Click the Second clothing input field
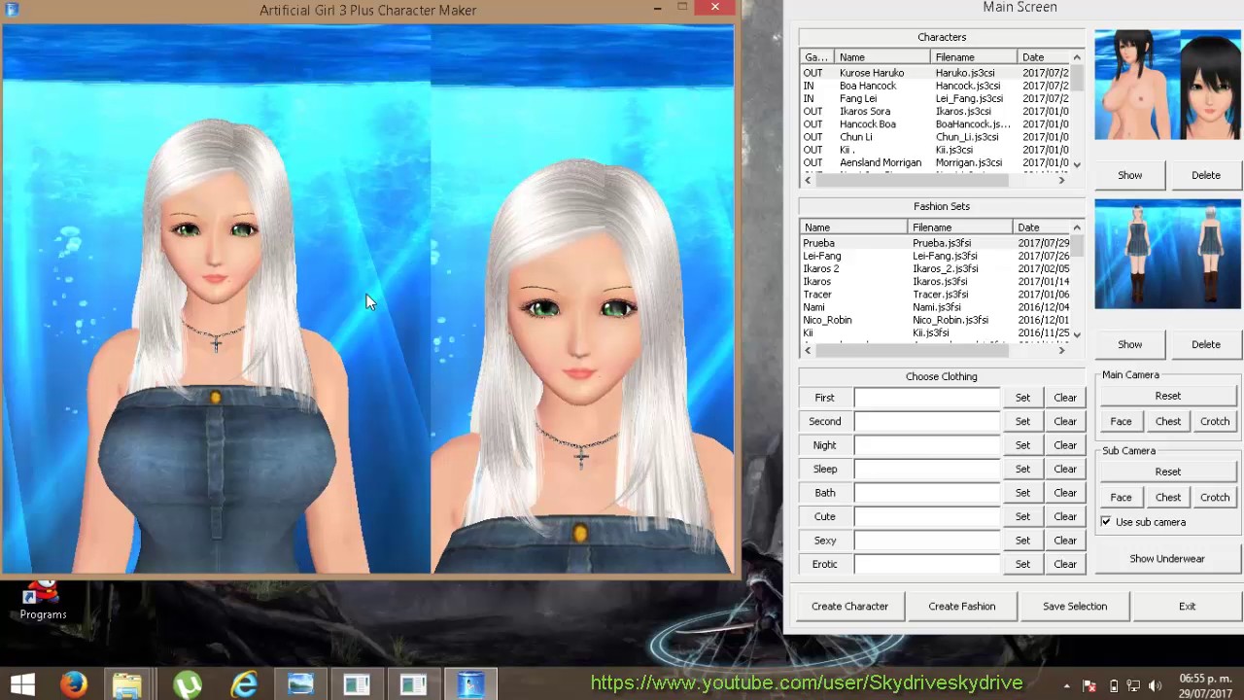 coord(926,421)
